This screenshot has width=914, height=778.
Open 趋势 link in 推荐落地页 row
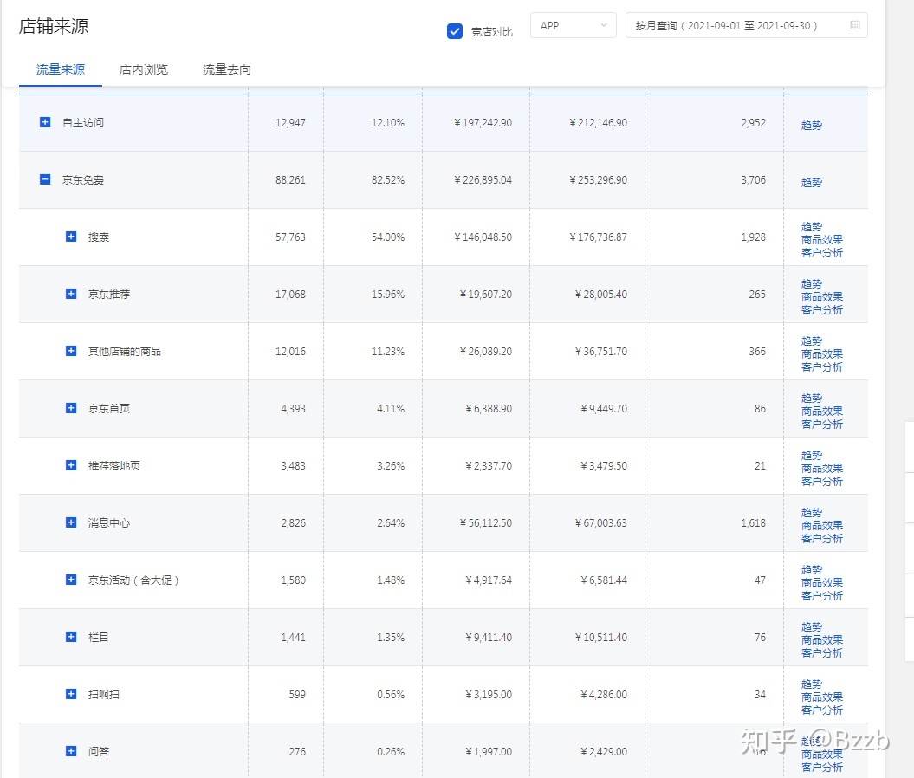(x=812, y=455)
